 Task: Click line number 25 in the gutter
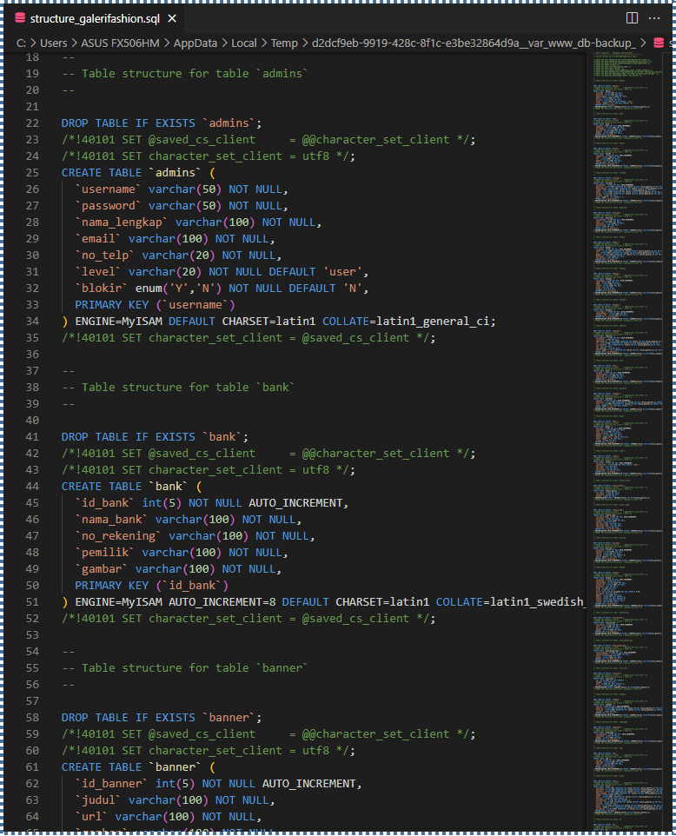[32, 173]
